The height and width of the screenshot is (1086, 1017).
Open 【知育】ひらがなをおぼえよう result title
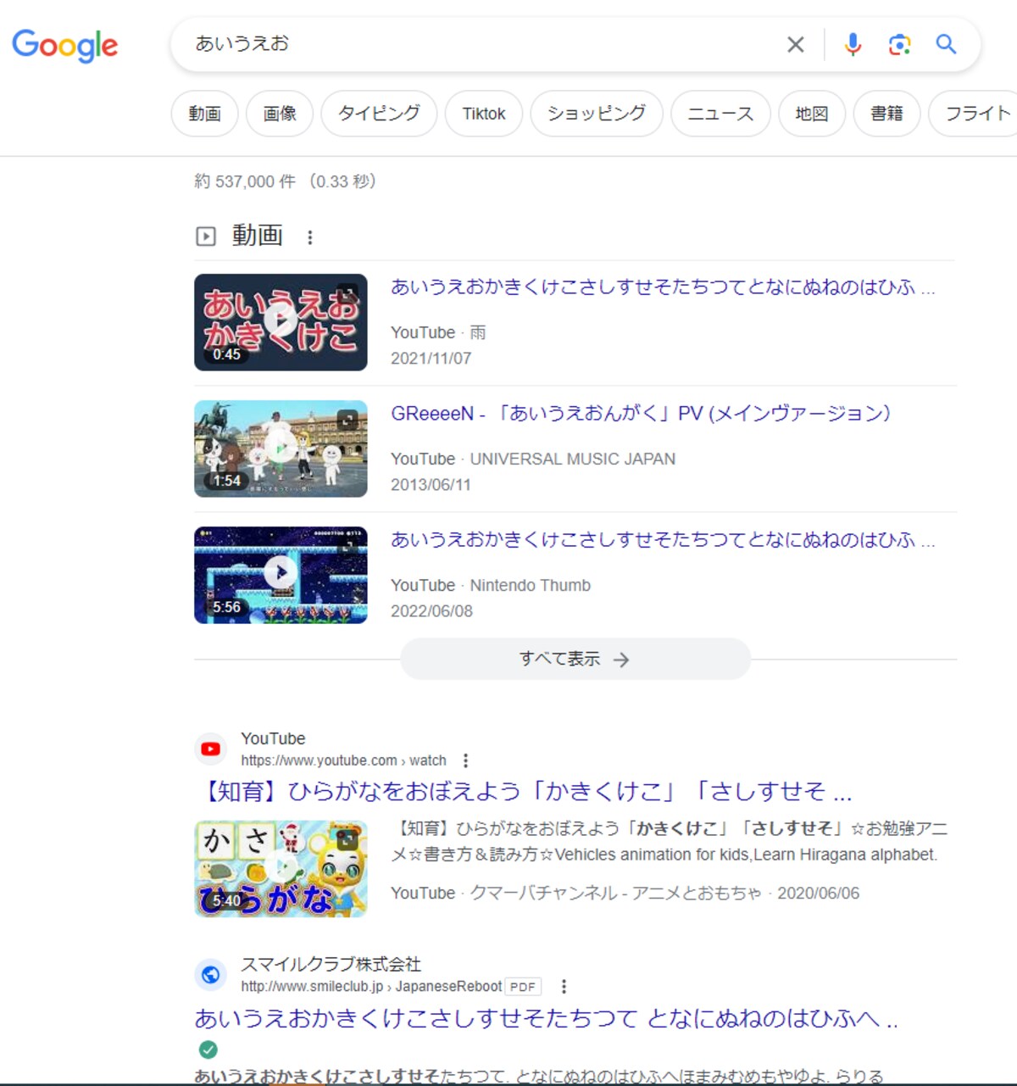pyautogui.click(x=524, y=791)
